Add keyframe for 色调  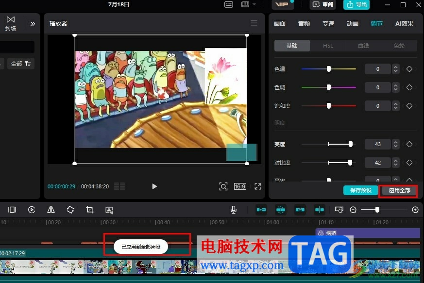(x=409, y=87)
